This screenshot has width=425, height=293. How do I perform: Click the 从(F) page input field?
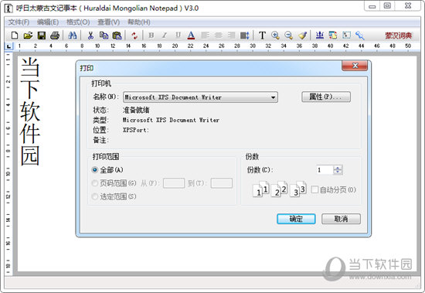point(174,183)
